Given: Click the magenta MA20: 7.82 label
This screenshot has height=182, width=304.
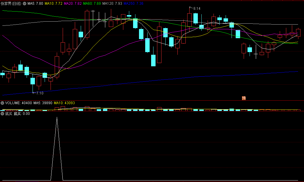Looking at the screenshot, I should 73,4.
